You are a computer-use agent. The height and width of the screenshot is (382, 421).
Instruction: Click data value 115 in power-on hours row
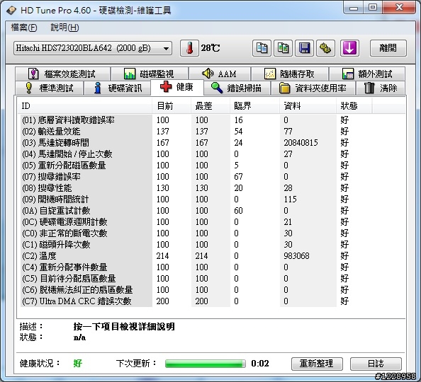click(x=291, y=199)
